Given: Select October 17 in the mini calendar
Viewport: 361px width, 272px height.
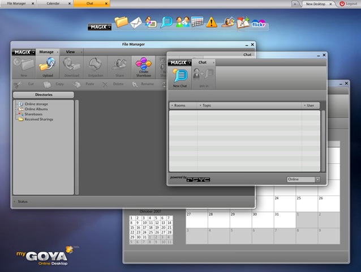Looking at the screenshot, I should (x=144, y=227).
